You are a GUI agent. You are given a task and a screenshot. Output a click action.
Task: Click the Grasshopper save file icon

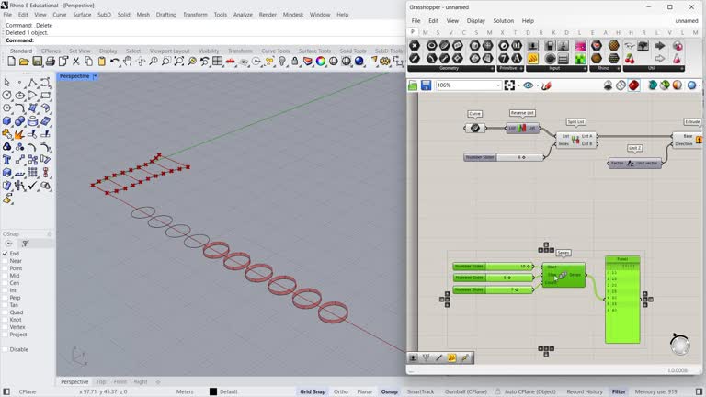(427, 85)
